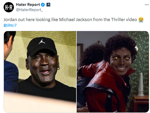Viewport: 150px width, 113px height.
Task: Open the Hater Report display name link
Action: click(28, 4)
